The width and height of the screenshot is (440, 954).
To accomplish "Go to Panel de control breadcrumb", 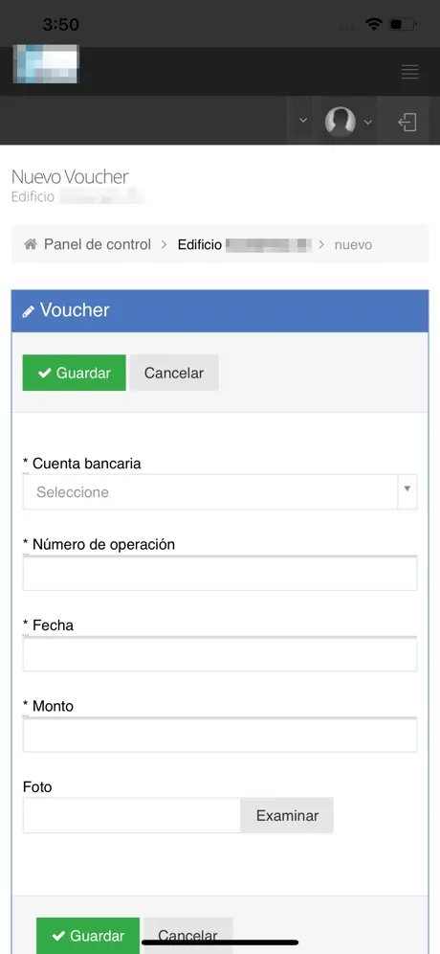I will [x=98, y=244].
